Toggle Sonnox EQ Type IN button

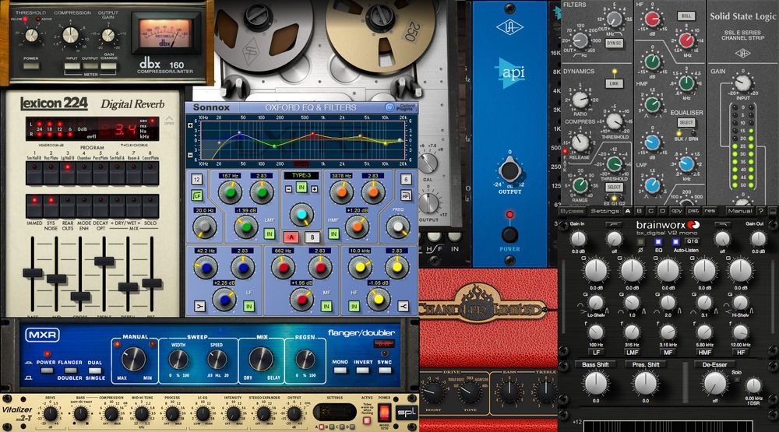(x=301, y=187)
